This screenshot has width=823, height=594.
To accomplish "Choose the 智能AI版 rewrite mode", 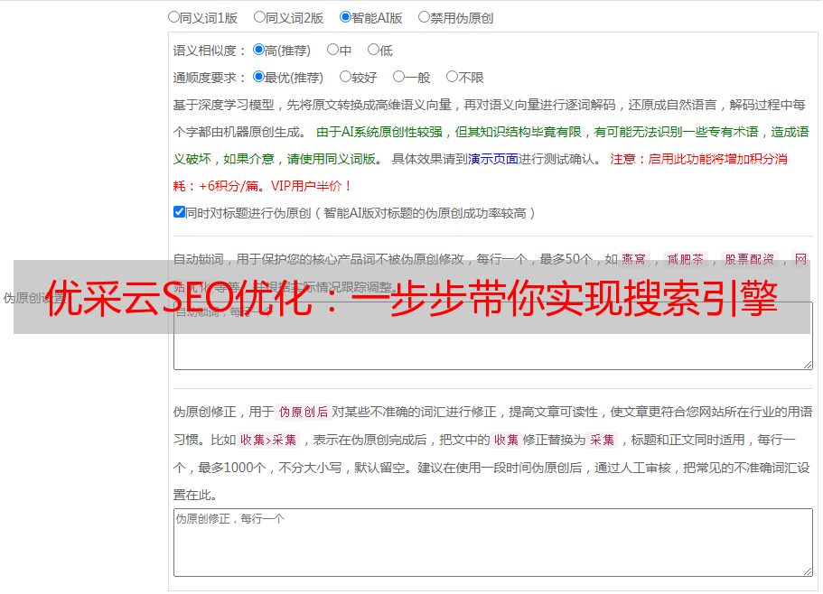I will [345, 17].
